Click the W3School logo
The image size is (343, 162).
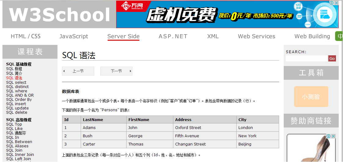[x=59, y=15]
